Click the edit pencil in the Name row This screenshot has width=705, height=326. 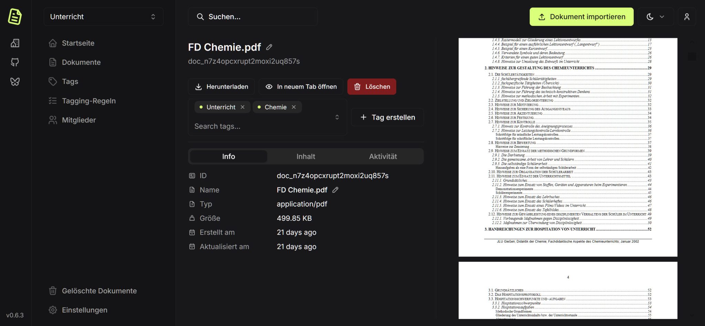pyautogui.click(x=335, y=190)
